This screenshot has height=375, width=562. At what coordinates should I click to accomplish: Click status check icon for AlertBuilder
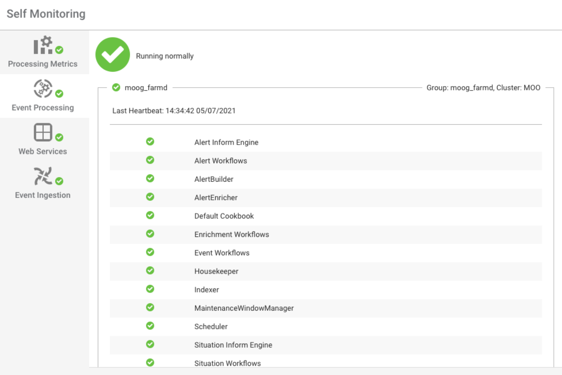point(150,178)
